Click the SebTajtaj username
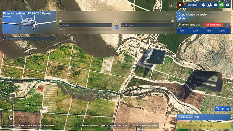This screenshot has width=233, height=131. coord(192,5)
